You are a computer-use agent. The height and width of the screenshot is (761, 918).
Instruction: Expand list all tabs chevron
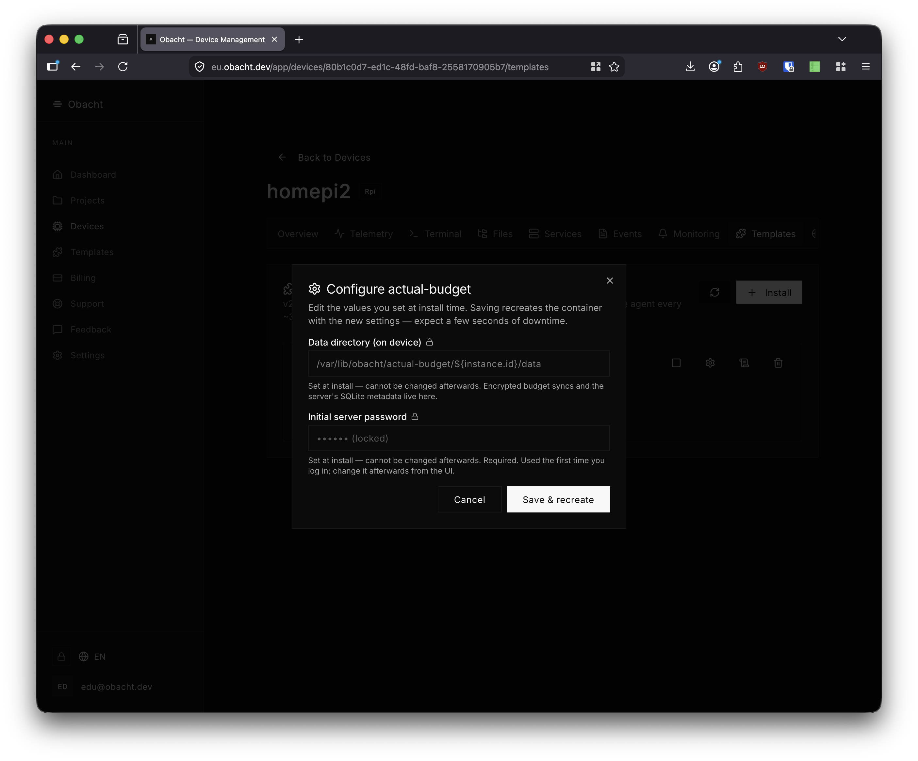point(842,39)
